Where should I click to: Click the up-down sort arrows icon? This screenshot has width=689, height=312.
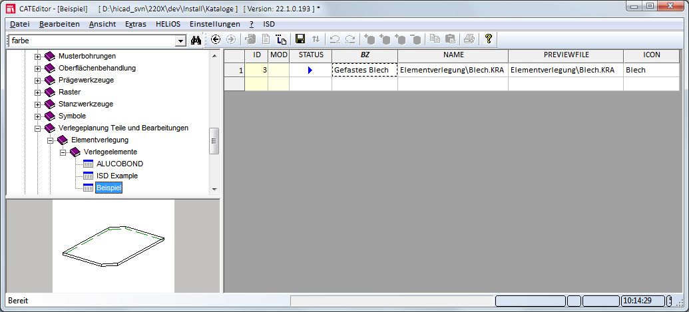(316, 39)
